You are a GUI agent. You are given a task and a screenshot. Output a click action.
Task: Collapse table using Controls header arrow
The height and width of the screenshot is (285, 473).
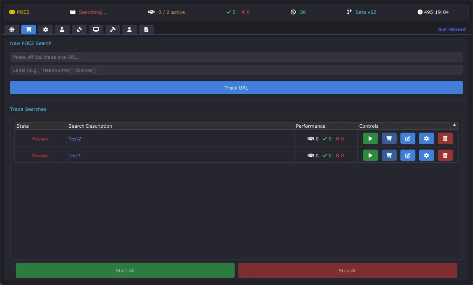[455, 125]
